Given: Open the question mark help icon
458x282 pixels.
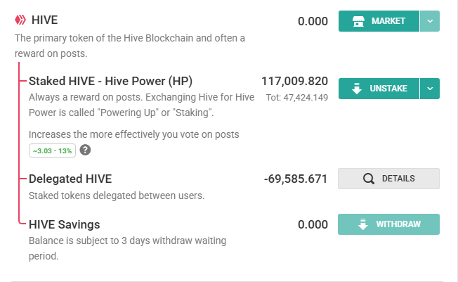Looking at the screenshot, I should coord(85,150).
